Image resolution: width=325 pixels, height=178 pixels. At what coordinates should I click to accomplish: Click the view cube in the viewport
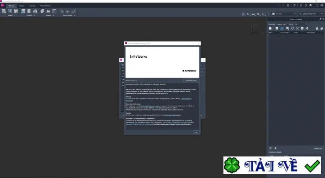[255, 28]
